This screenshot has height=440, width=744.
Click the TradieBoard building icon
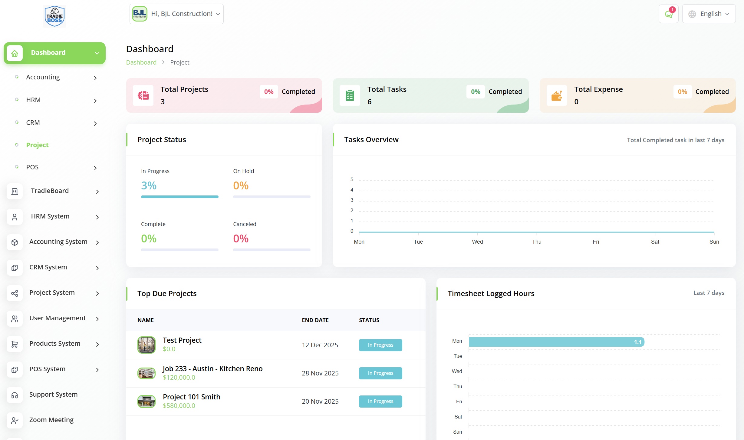pos(15,191)
